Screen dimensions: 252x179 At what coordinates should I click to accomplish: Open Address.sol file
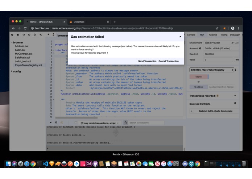[21, 46]
